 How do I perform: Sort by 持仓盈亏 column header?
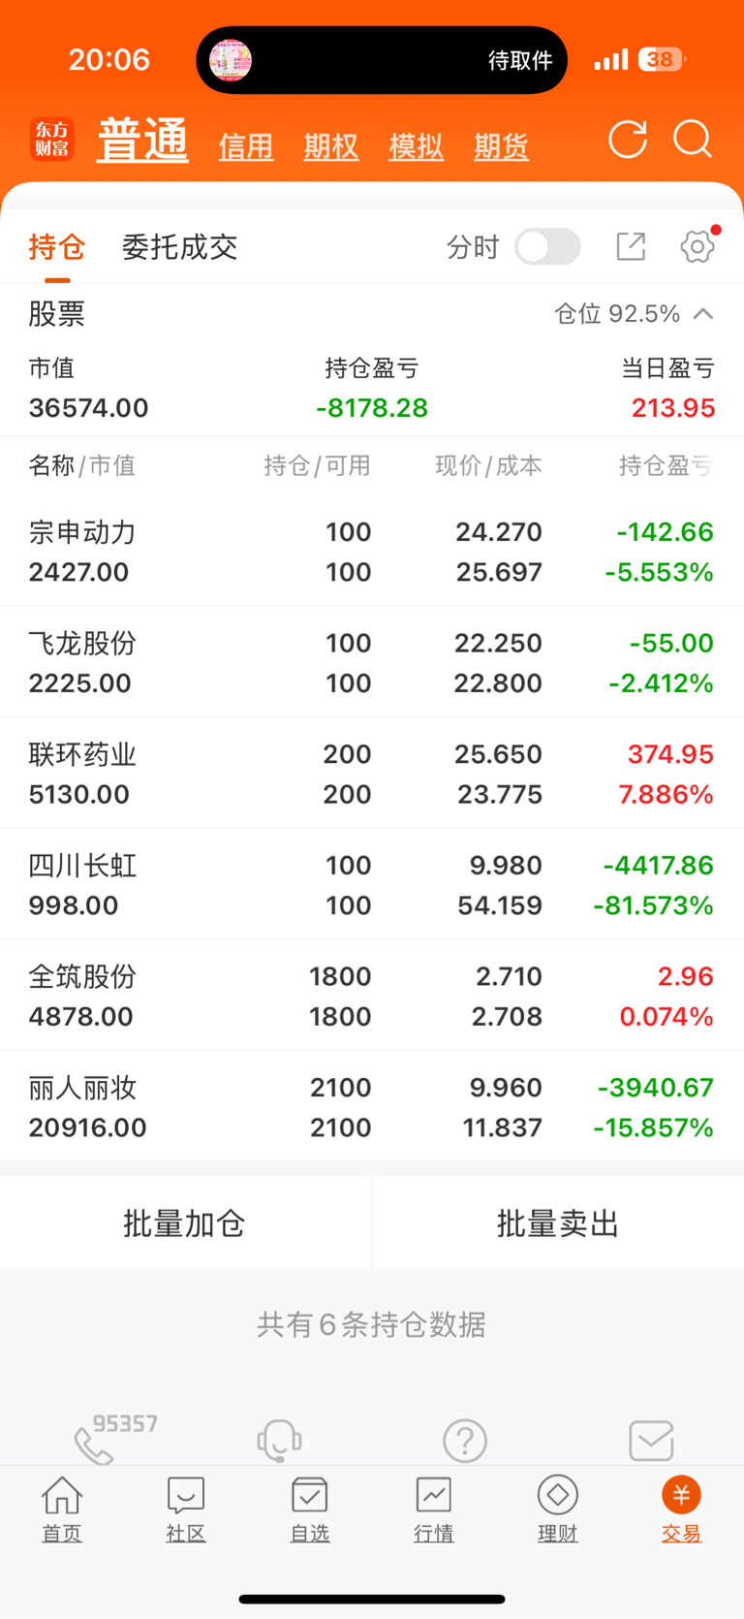(x=666, y=465)
